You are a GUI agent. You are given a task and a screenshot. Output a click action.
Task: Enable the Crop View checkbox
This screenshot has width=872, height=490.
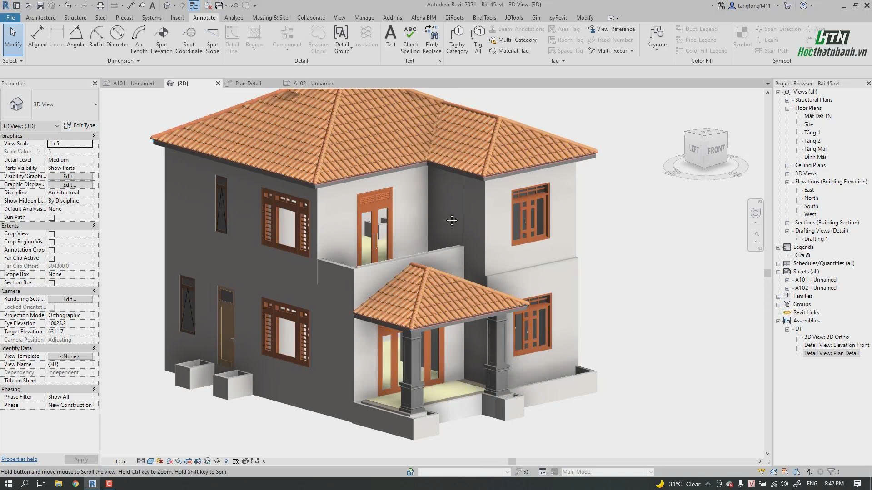pos(52,234)
